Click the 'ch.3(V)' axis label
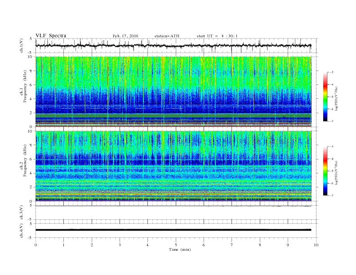The width and height of the screenshot is (356, 275). tap(22, 213)
